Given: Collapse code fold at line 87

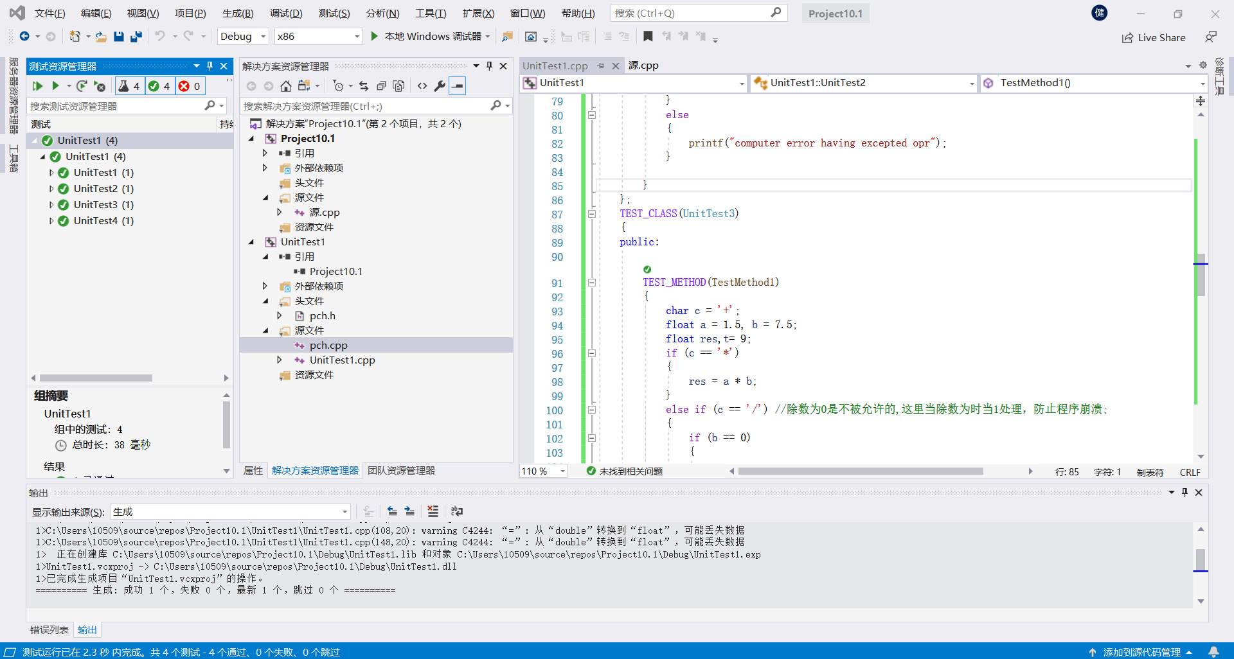Looking at the screenshot, I should point(591,214).
